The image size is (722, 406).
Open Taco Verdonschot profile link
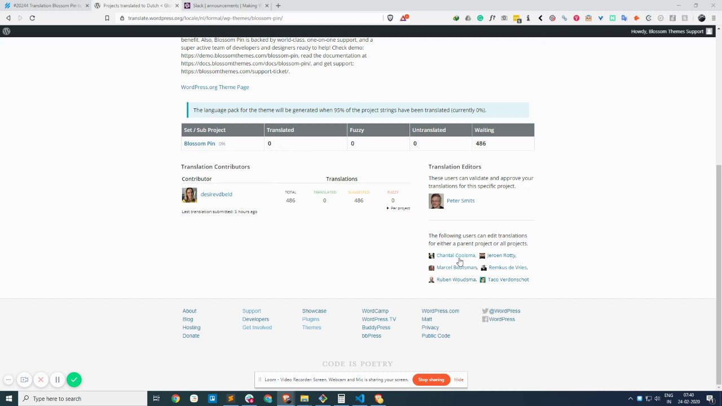[508, 280]
